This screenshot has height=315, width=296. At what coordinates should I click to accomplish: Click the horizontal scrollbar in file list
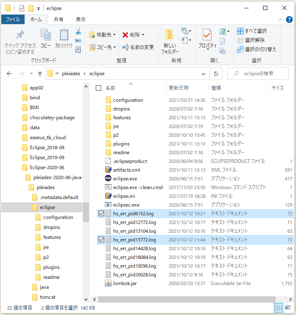click(187, 299)
